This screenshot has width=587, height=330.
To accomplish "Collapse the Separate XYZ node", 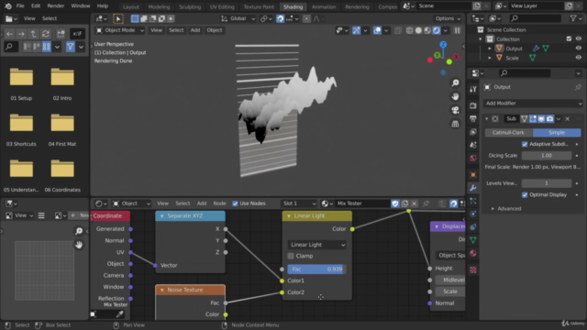I will (x=162, y=216).
